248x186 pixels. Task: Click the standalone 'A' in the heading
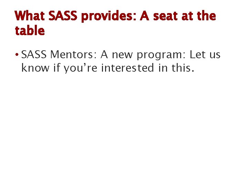(144, 16)
